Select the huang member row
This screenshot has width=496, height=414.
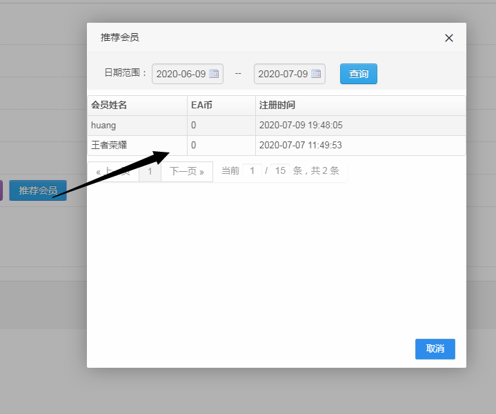point(137,126)
